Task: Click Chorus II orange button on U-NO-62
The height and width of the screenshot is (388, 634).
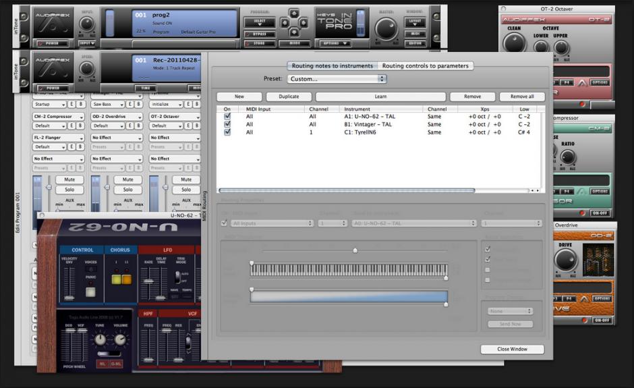Action: 127,279
